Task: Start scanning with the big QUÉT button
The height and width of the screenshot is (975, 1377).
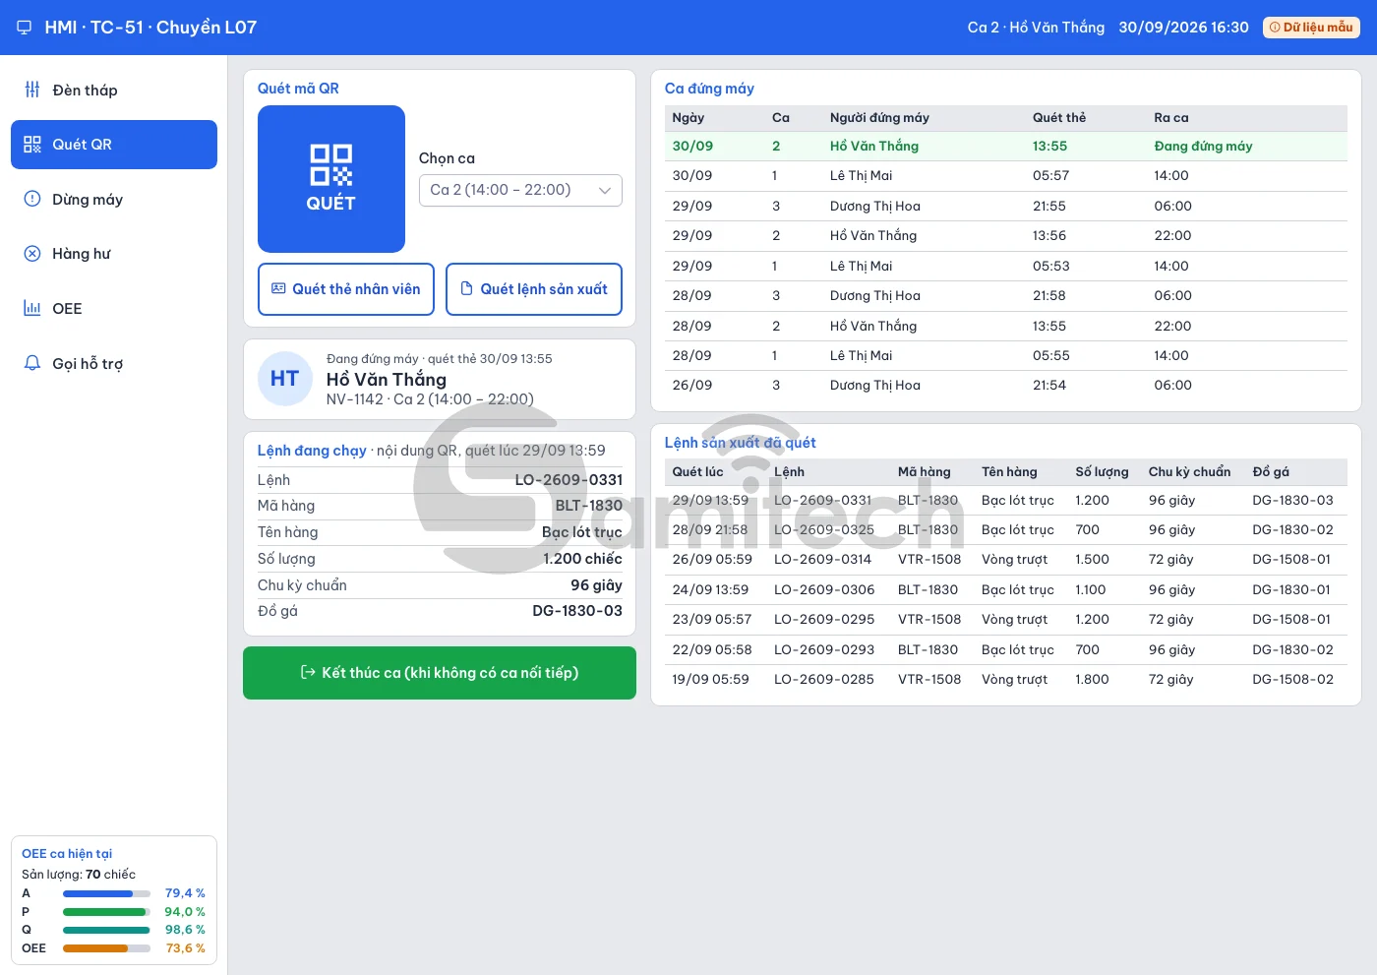Action: (331, 179)
